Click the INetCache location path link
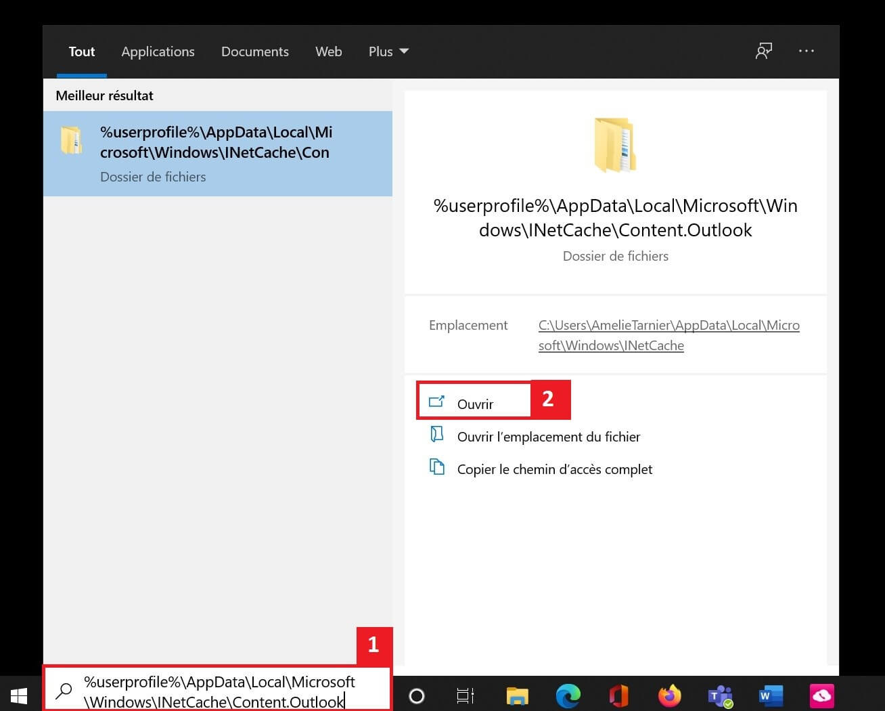The width and height of the screenshot is (885, 711). coord(668,335)
